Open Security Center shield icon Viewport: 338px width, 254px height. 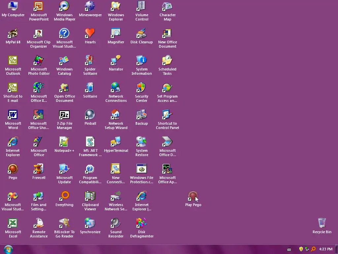[x=142, y=87]
